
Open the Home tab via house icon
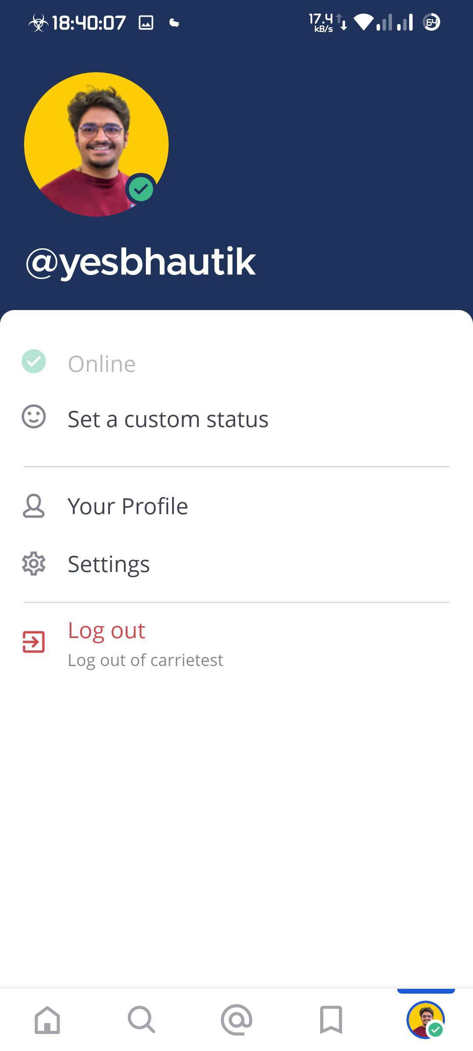click(47, 1020)
